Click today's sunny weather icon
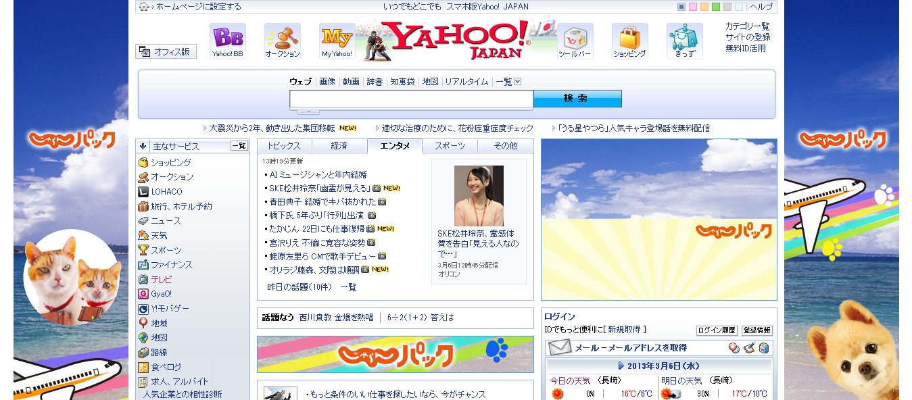912x400 pixels. coord(557,394)
